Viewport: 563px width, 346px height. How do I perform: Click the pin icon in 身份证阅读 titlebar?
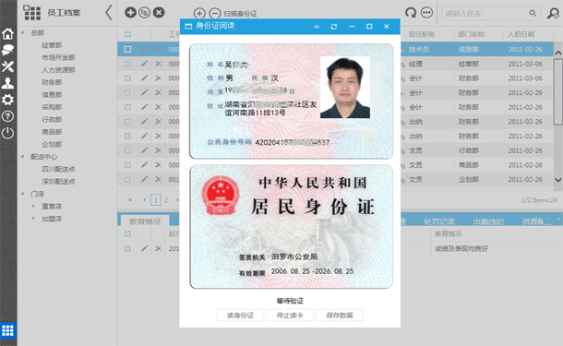[317, 26]
